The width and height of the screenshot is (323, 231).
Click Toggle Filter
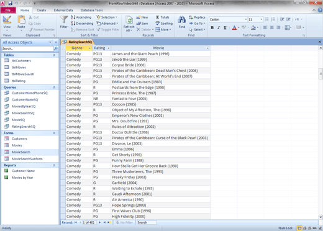click(108, 30)
